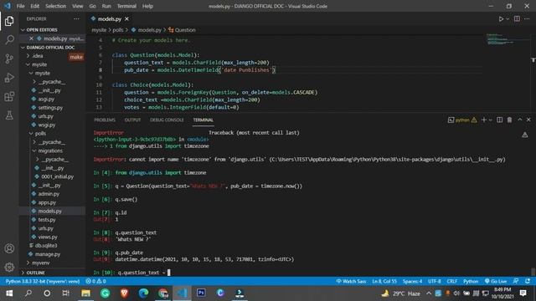This screenshot has width=536, height=301.
Task: Open the File menu
Action: tap(20, 6)
